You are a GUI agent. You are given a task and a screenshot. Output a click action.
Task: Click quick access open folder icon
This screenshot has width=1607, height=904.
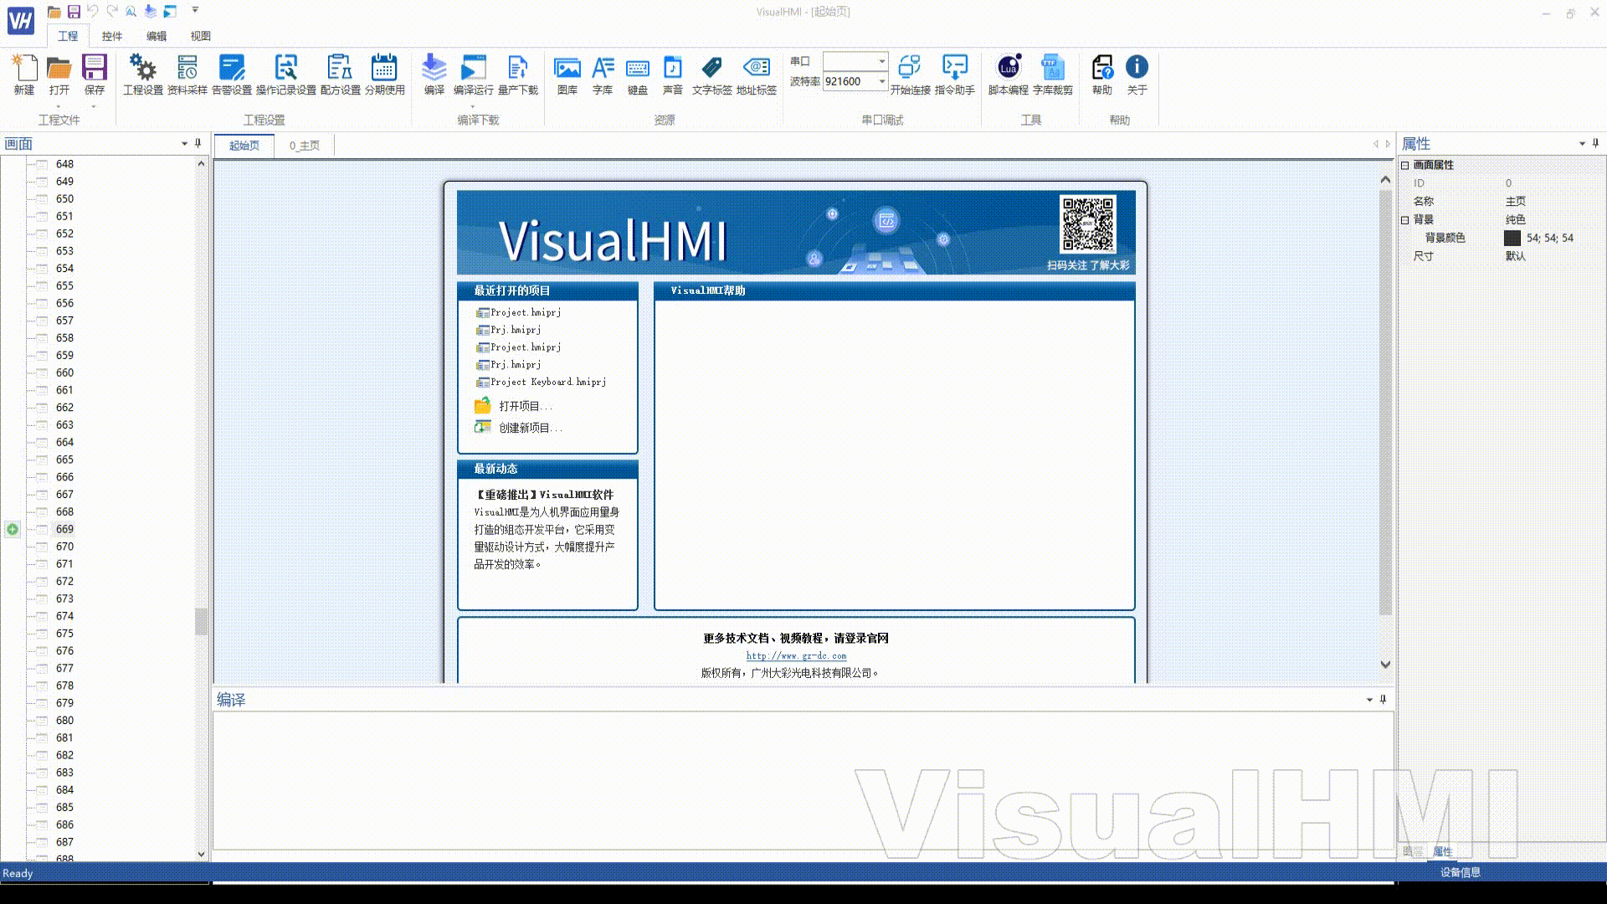coord(54,11)
